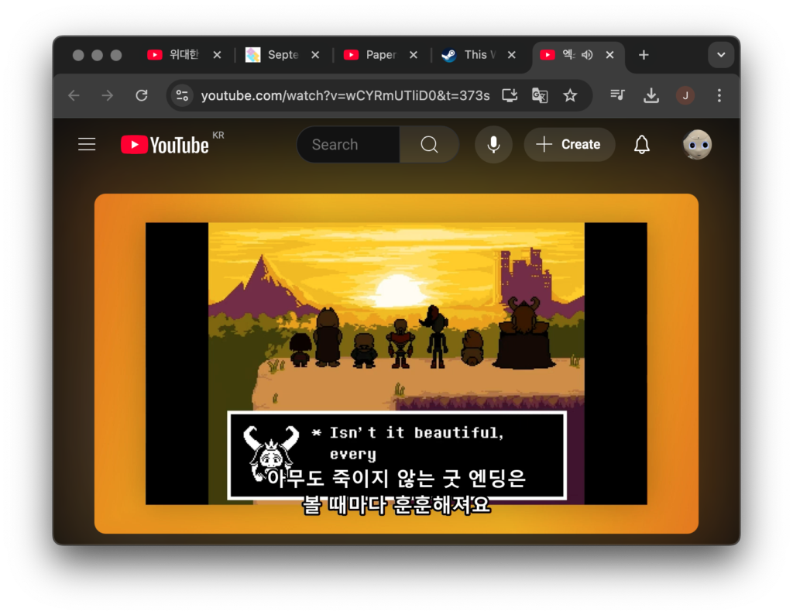Screen dimensions: 793x615
Task: Open the YouTube hamburger guide menu
Action: coord(87,145)
